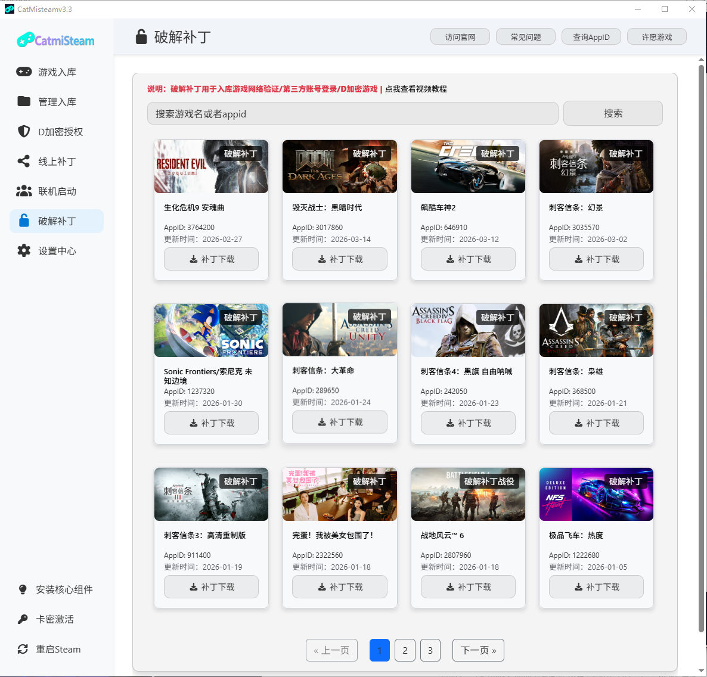Select the 卡密激活 key icon
This screenshot has height=677, width=707.
tap(22, 619)
